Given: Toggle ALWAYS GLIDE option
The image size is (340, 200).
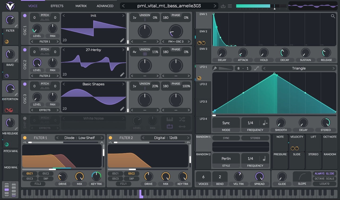Looking at the screenshot, I should (325, 173).
